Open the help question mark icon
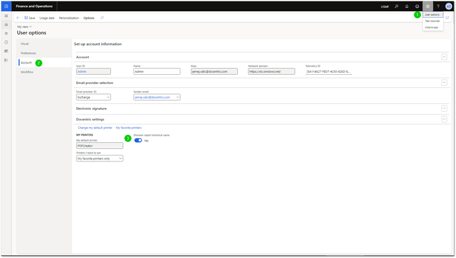This screenshot has height=258, width=456. click(438, 6)
